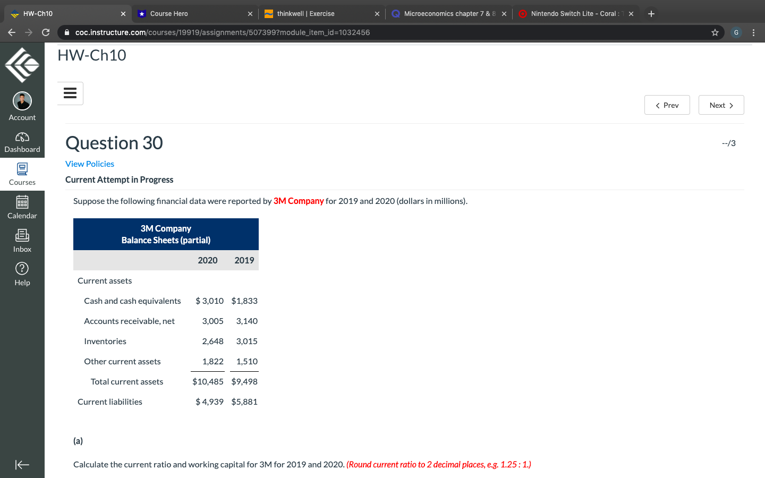
Task: Select Courses in the left sidebar
Action: [x=22, y=174]
